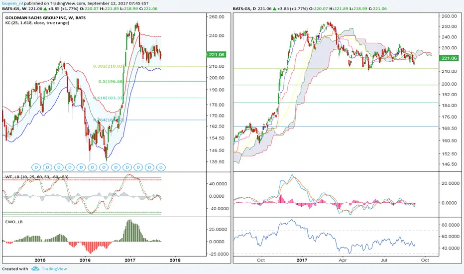This screenshot has height=274, width=464.
Task: Click the -25.0000 value on EWO_LB scale
Action: [218, 254]
